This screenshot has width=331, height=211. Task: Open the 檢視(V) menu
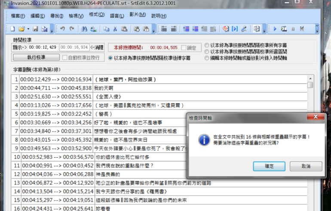point(76,16)
